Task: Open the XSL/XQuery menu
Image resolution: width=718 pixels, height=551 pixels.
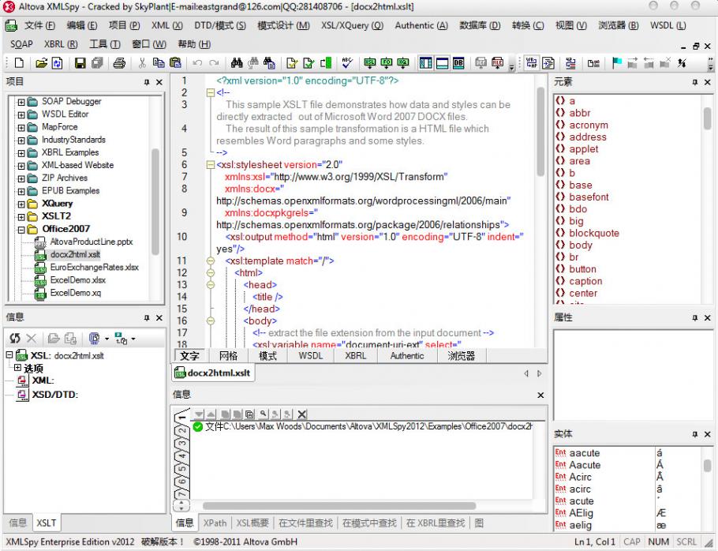Action: click(x=351, y=25)
